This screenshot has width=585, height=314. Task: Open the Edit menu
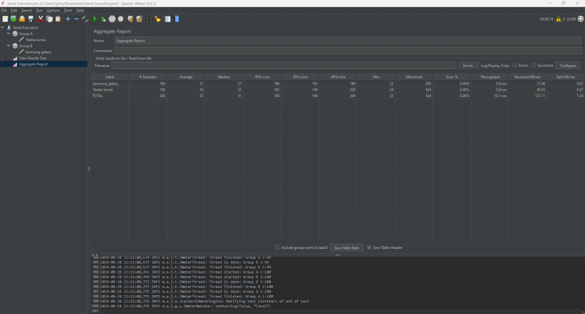click(x=14, y=10)
